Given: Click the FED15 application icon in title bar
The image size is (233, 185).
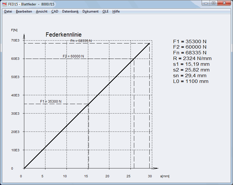Looking at the screenshot, I should tap(4, 4).
